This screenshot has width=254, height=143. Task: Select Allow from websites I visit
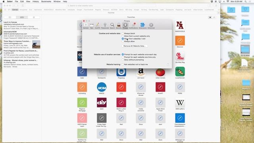point(133,39)
